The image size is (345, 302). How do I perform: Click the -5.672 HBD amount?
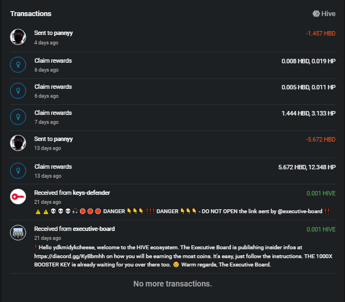coord(320,139)
